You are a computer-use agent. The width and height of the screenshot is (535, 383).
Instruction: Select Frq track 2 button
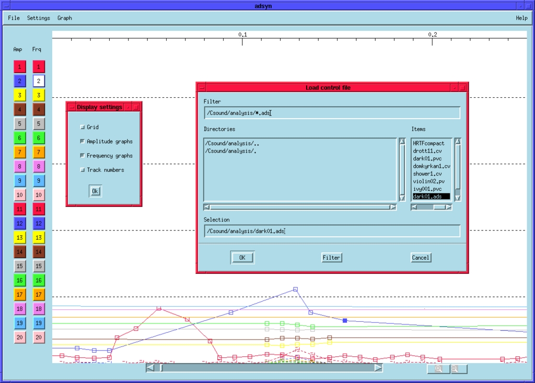37,81
